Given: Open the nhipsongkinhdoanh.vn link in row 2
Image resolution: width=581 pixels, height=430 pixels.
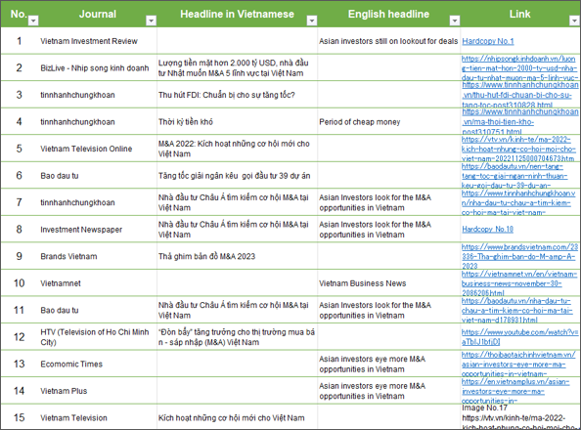Looking at the screenshot, I should click(x=519, y=68).
